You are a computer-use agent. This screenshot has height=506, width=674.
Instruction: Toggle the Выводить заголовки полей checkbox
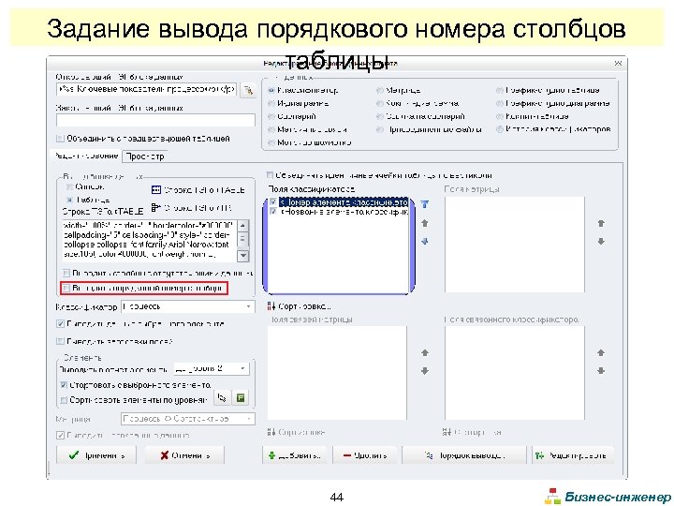[x=60, y=341]
